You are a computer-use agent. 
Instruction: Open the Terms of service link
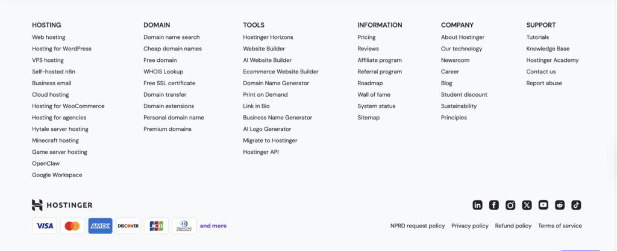point(560,226)
